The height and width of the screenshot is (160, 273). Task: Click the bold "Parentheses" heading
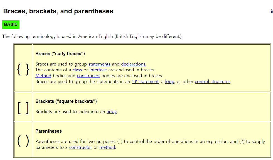(x=48, y=131)
